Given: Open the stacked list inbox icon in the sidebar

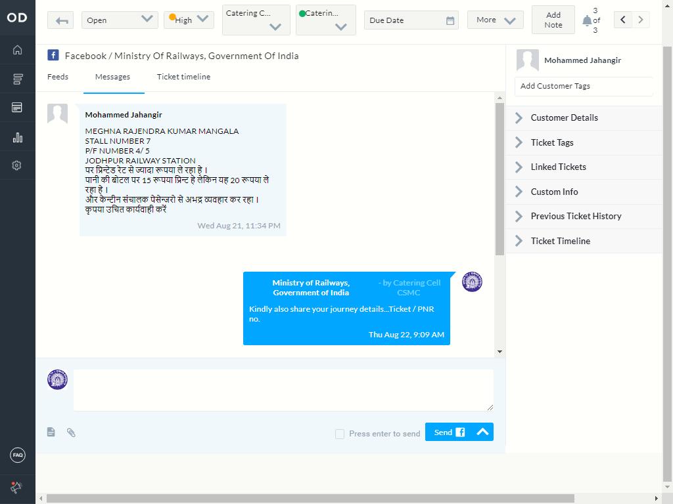Looking at the screenshot, I should 17,79.
